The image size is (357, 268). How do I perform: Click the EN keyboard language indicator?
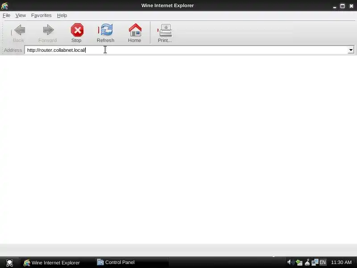[323, 262]
